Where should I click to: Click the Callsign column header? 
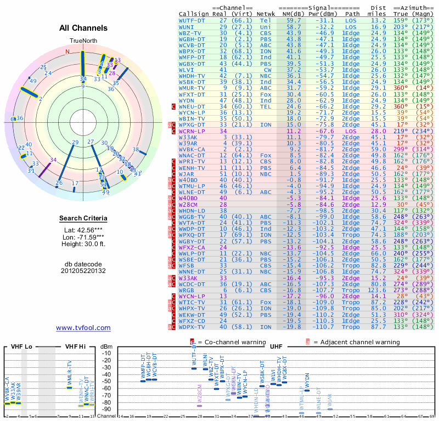[194, 14]
